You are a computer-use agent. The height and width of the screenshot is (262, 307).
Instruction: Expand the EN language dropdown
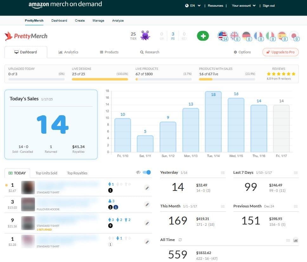click(199, 6)
